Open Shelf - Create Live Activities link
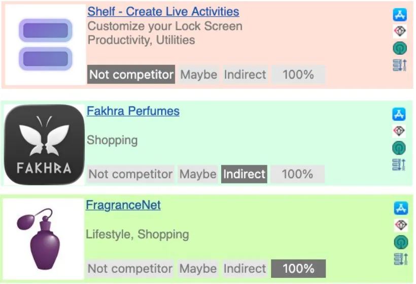Viewport: 416px width, 284px height. 163,12
